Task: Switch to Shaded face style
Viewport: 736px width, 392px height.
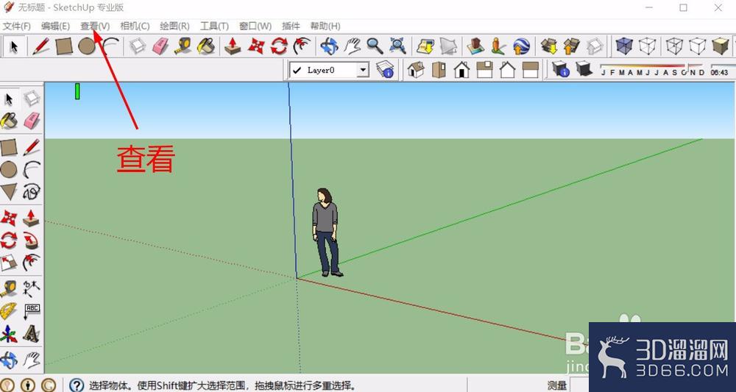Action: [x=720, y=46]
